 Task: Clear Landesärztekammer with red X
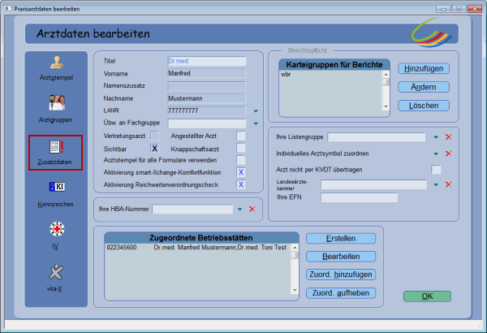(449, 184)
